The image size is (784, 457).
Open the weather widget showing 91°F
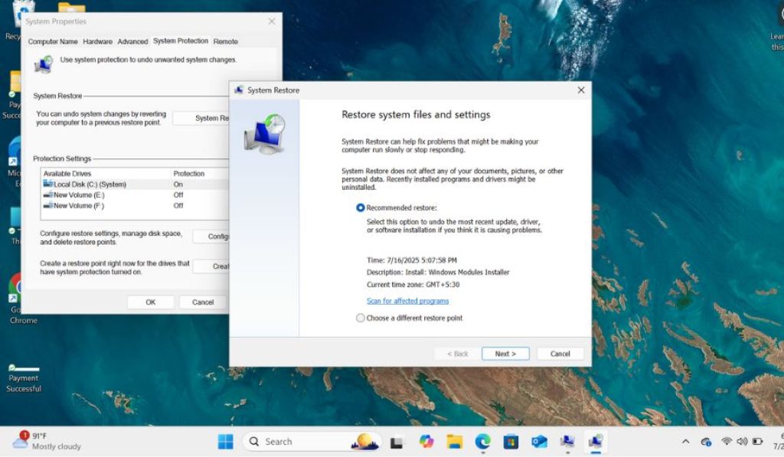[x=47, y=441]
